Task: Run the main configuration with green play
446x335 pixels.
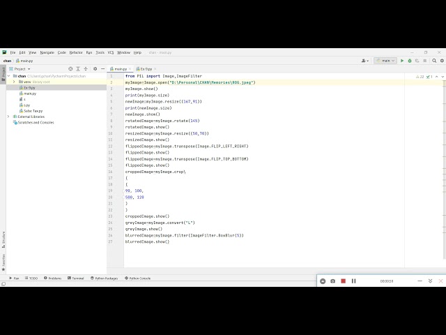Action: 402,61
